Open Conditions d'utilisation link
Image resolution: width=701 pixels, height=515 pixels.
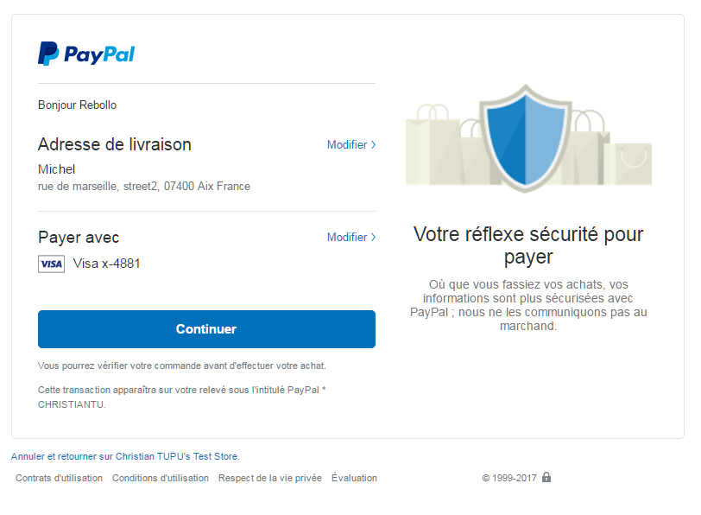pos(161,478)
